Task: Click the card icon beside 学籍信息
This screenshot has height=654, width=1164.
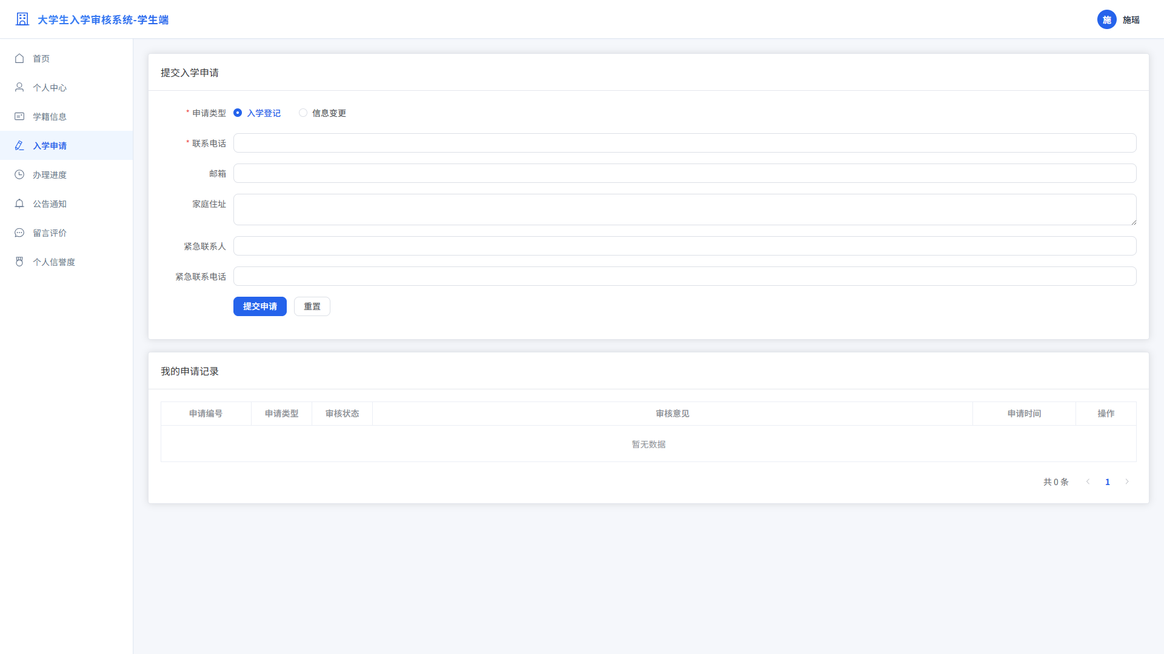Action: (x=19, y=116)
